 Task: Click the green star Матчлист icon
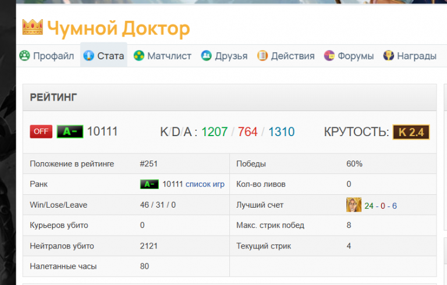[x=139, y=55]
